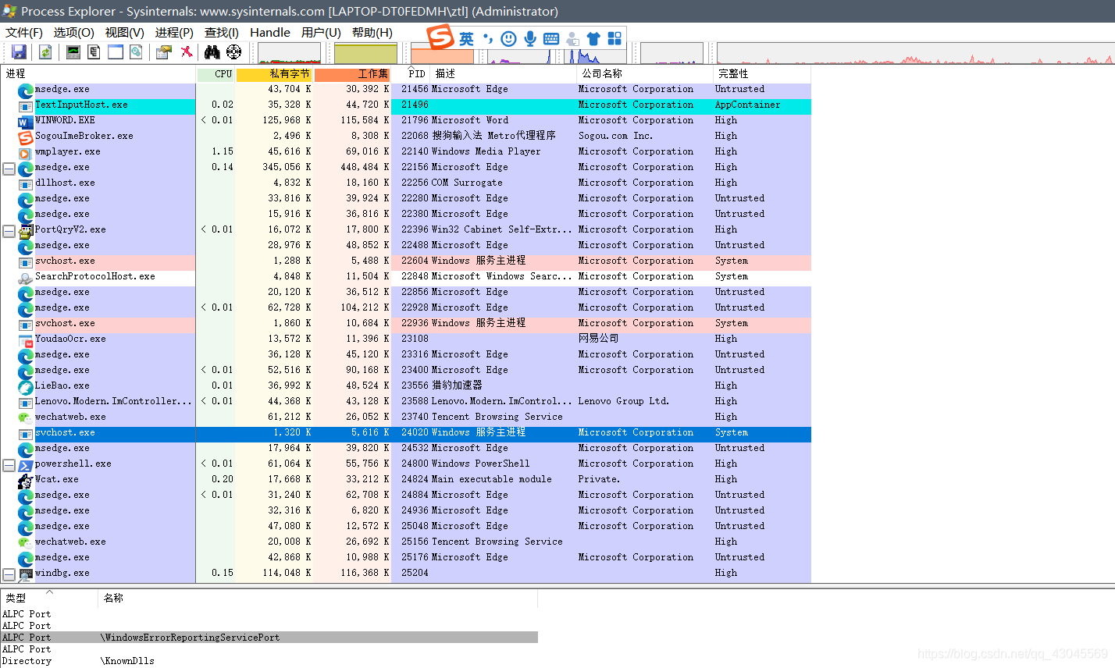Viewport: 1115px width, 668px height.
Task: Collapse the PortQryV2.exe tree node
Action: tap(9, 230)
